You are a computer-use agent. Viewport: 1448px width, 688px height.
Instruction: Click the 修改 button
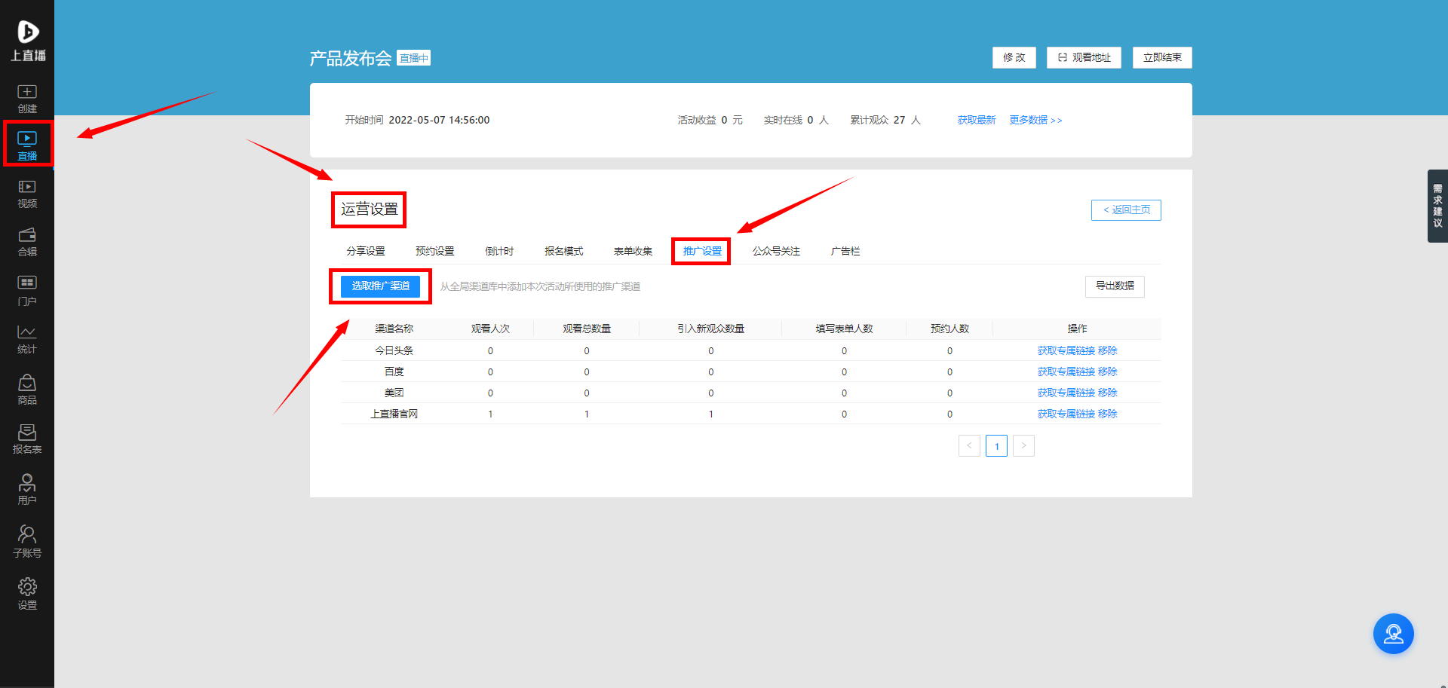coord(1014,57)
